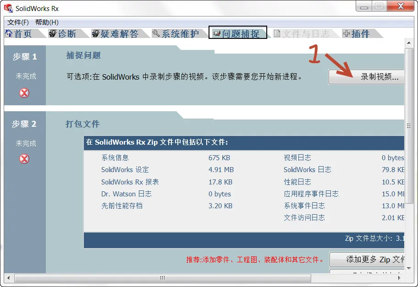
Task: Click the 13.0 size of 系统事件日志
Action: pyautogui.click(x=393, y=206)
